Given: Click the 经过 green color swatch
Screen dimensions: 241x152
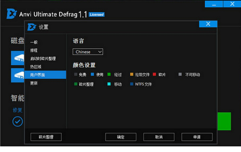Looking at the screenshot, I should click(x=109, y=74).
